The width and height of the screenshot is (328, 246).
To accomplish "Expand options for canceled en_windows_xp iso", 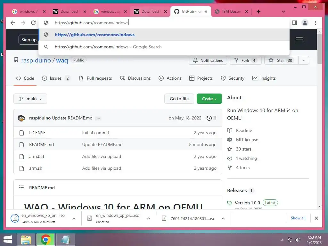I will click(149, 218).
